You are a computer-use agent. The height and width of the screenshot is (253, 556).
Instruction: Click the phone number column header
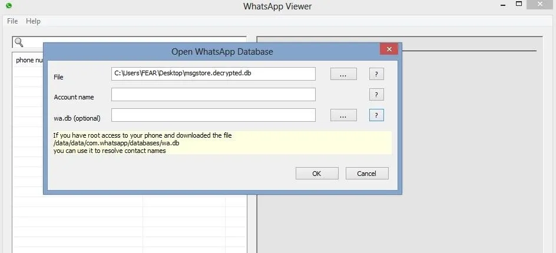tap(28, 60)
